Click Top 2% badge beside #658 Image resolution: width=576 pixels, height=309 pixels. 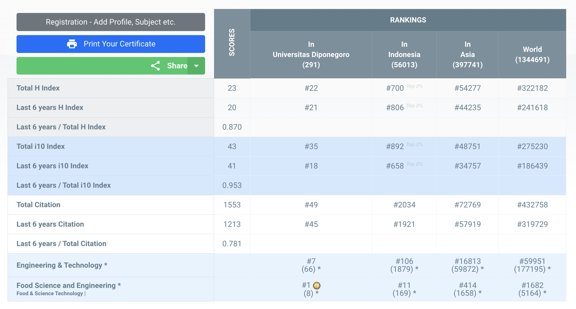point(415,164)
